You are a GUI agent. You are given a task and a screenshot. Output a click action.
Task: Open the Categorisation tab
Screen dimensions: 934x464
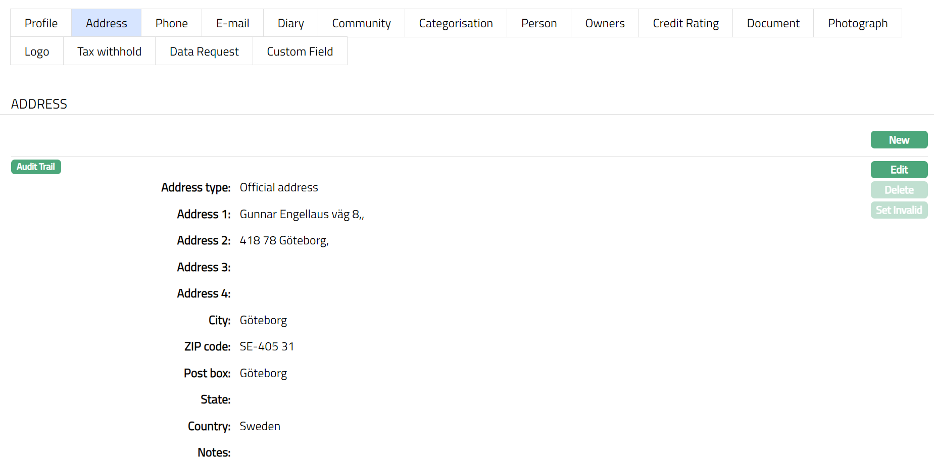456,23
